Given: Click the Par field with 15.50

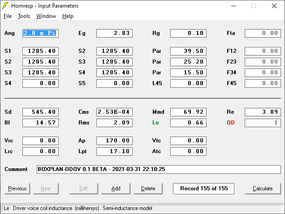Looking at the screenshot, I should coord(188,73).
